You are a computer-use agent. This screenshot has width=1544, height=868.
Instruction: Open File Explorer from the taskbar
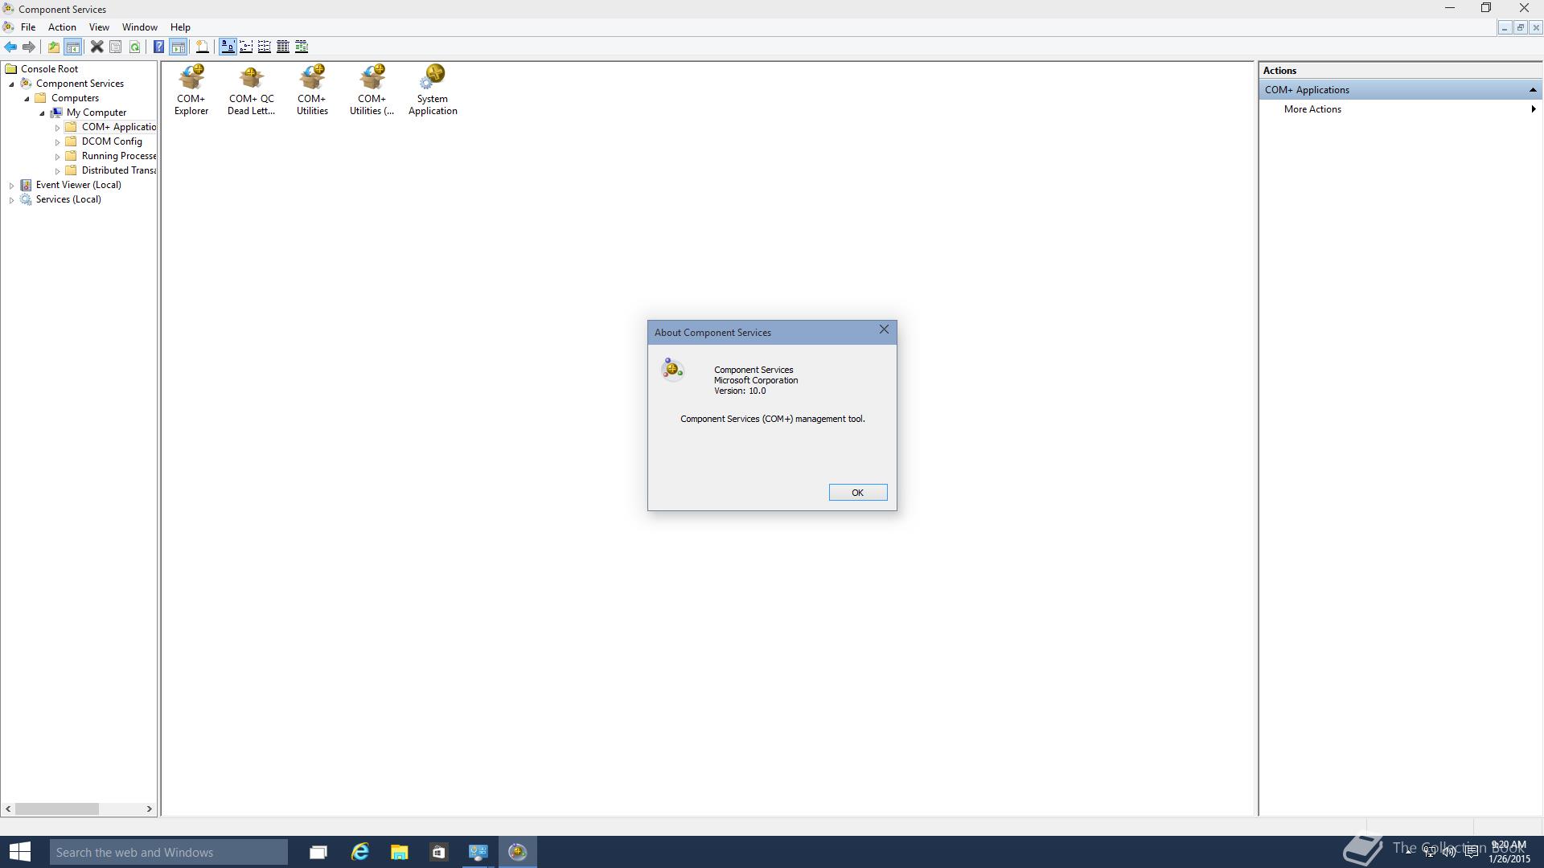click(399, 852)
